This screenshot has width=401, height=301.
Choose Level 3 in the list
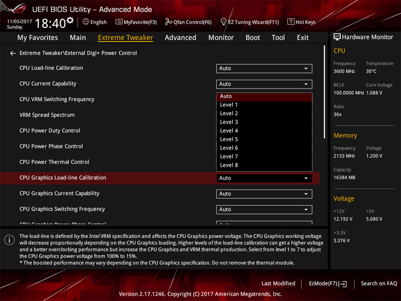(264, 122)
